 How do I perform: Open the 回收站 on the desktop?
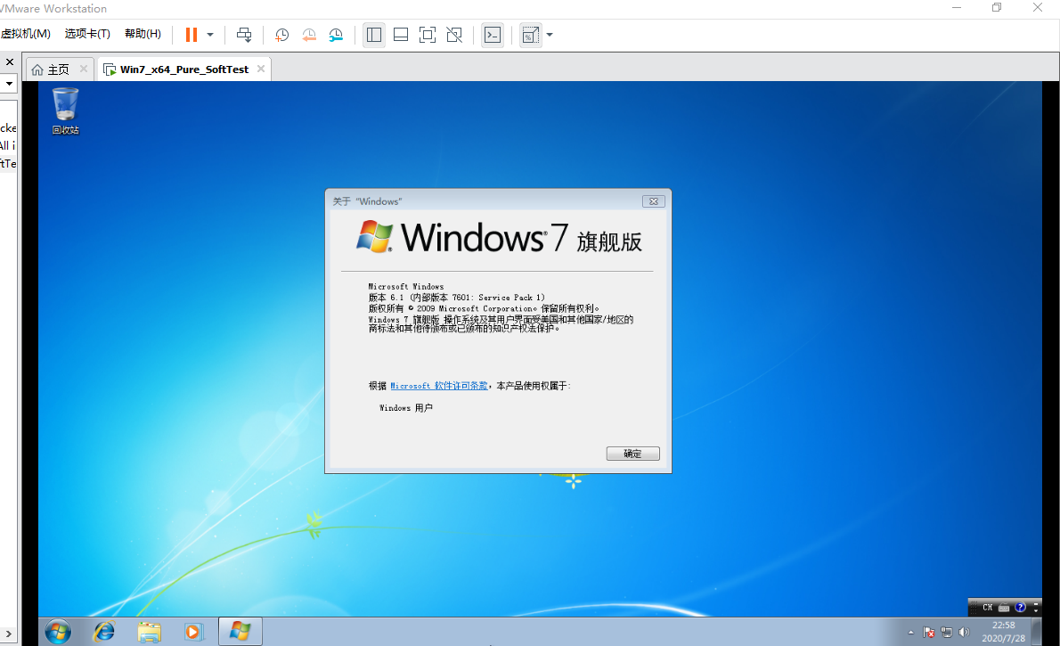pyautogui.click(x=64, y=105)
